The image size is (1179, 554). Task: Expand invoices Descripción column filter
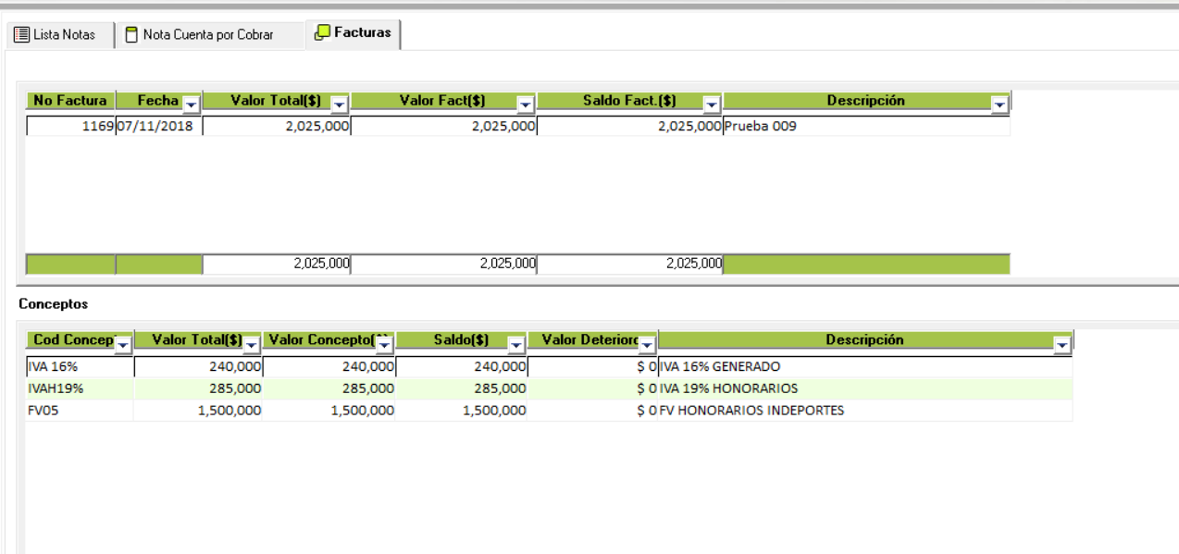(x=999, y=104)
